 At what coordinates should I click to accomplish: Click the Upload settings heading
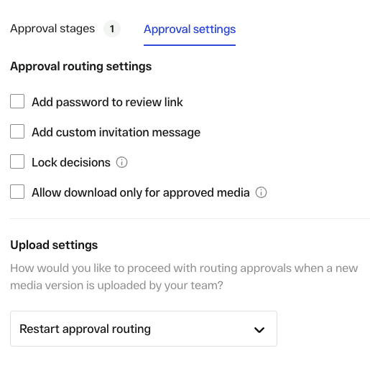pos(54,245)
